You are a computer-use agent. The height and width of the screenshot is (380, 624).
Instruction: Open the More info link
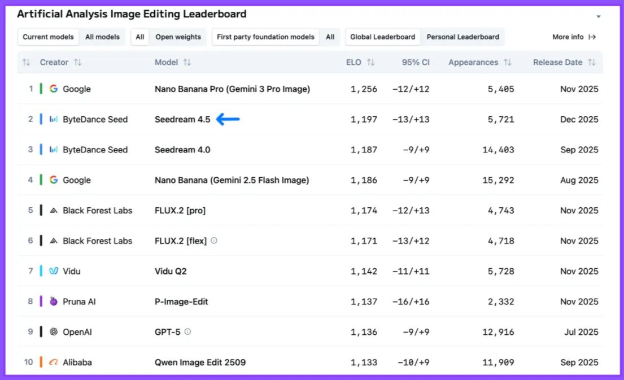[574, 37]
